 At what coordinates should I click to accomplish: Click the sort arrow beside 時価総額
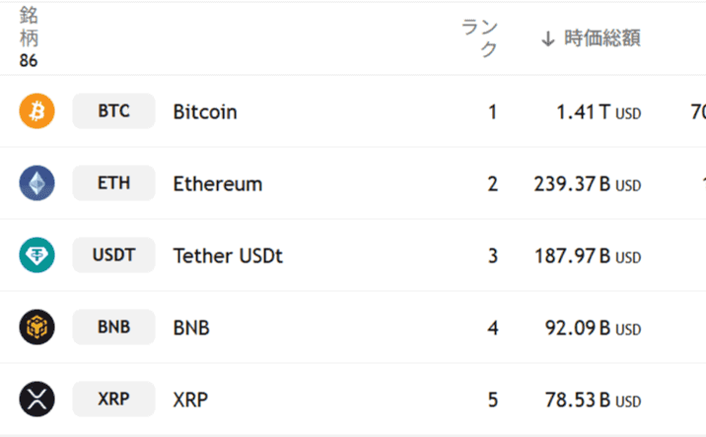[548, 38]
